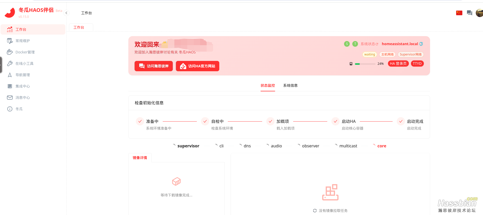Click the empty-task blocks illustration icon
Viewport: 483px width, 215px height.
pos(330,192)
